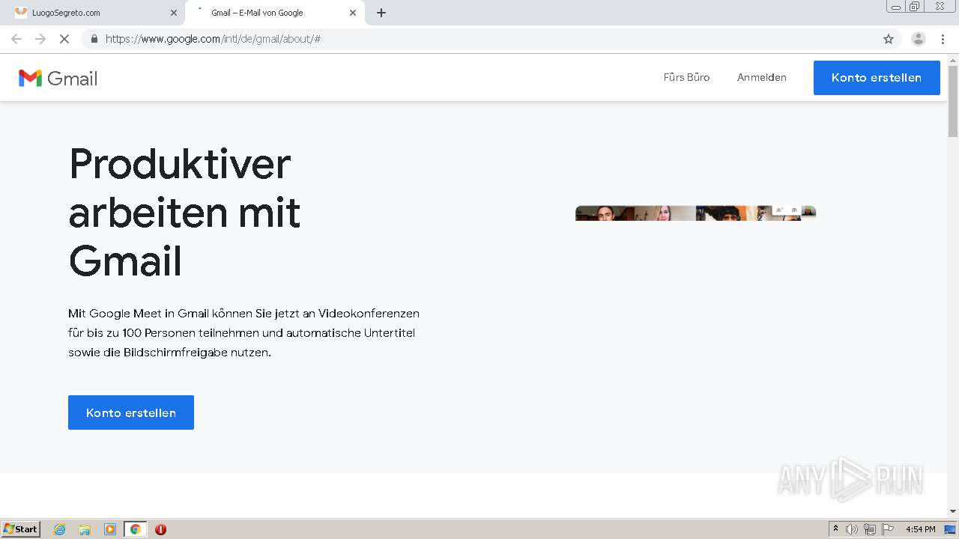Close the LuogoSegreto.com tab
Screen dimensions: 959x539
pyautogui.click(x=174, y=13)
